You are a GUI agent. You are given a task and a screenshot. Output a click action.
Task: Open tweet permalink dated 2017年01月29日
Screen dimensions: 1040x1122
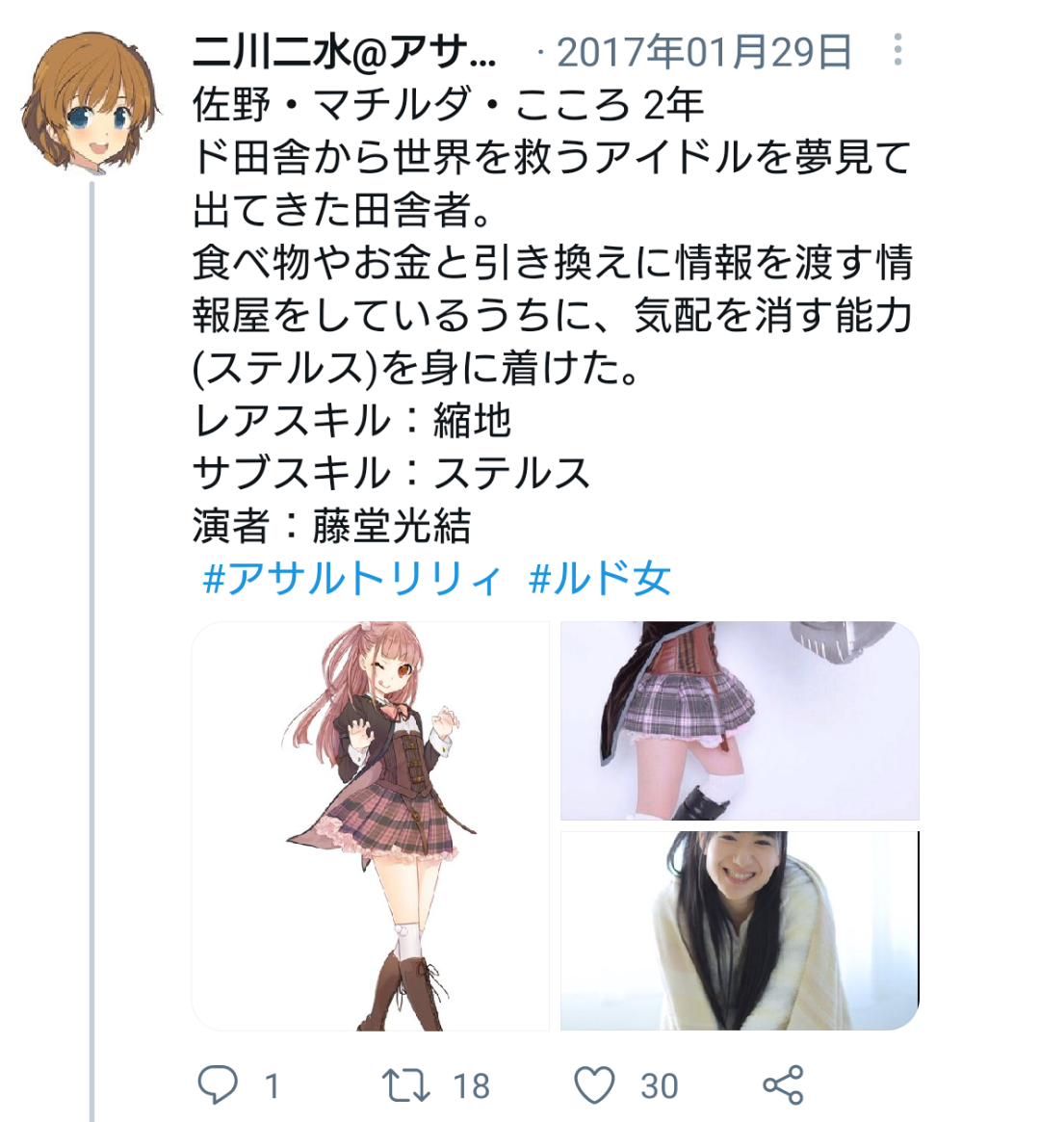pyautogui.click(x=704, y=52)
